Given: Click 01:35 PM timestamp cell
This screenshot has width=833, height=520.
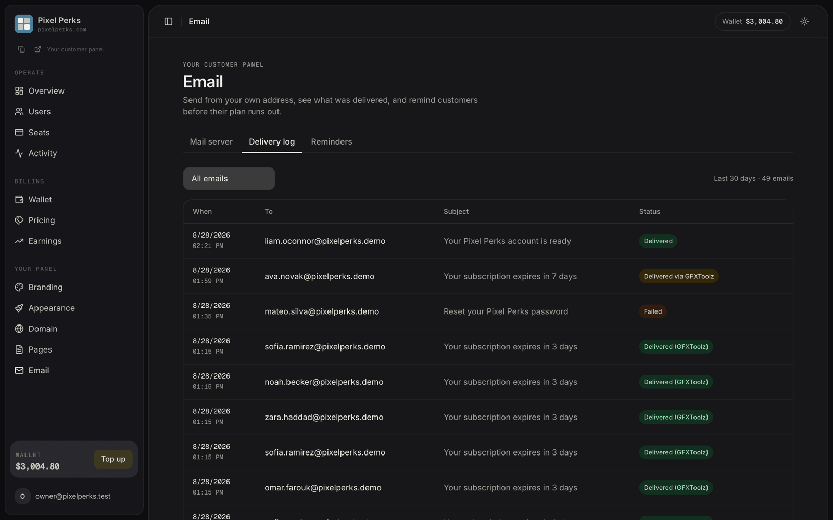Looking at the screenshot, I should (208, 316).
